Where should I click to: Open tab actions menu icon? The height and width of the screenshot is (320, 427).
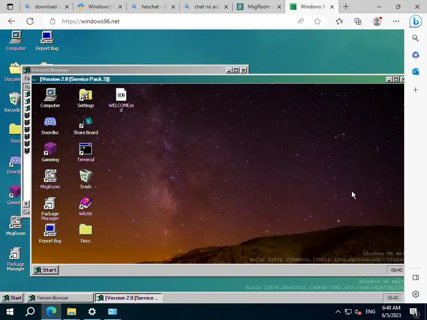pos(10,7)
